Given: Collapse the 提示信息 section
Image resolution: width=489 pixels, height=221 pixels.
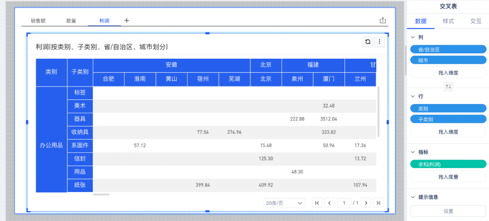Looking at the screenshot, I should 412,197.
